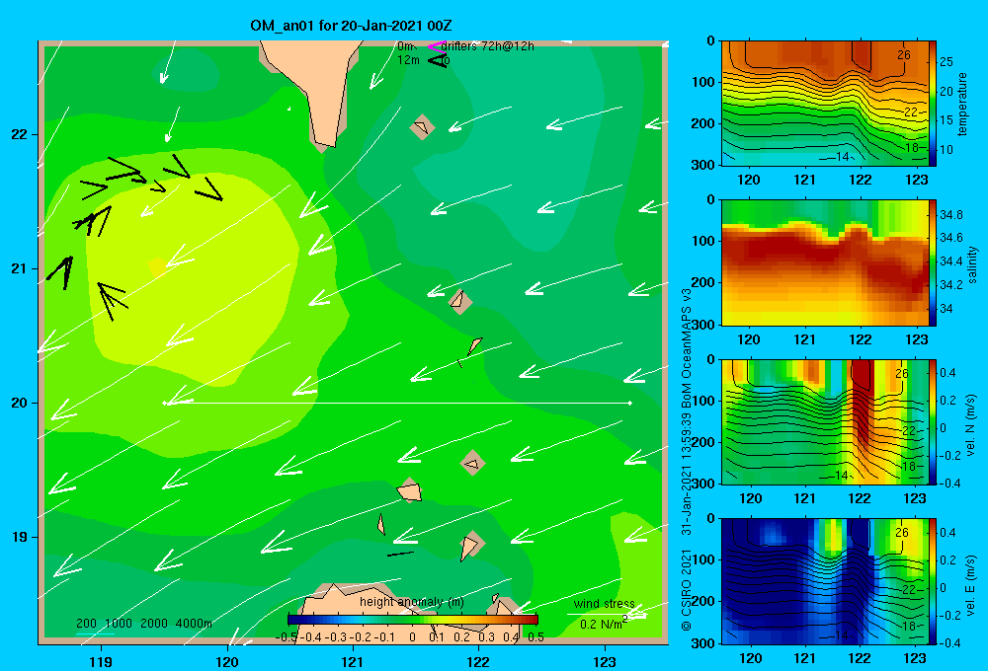Click the '34.8' tick on the salinity color bar
This screenshot has width=988, height=671.
pos(950,215)
